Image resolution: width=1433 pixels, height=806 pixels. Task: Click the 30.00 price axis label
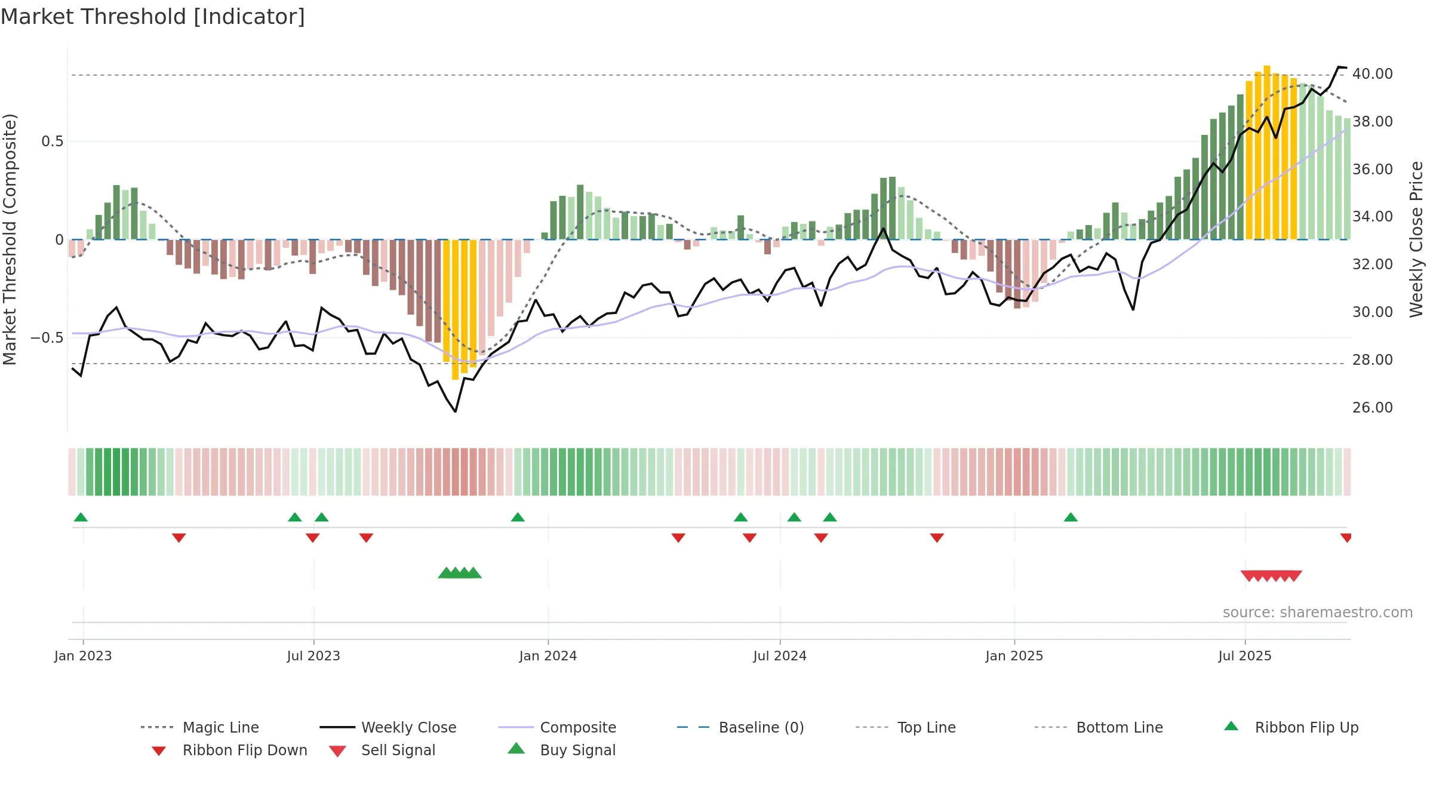[1372, 312]
